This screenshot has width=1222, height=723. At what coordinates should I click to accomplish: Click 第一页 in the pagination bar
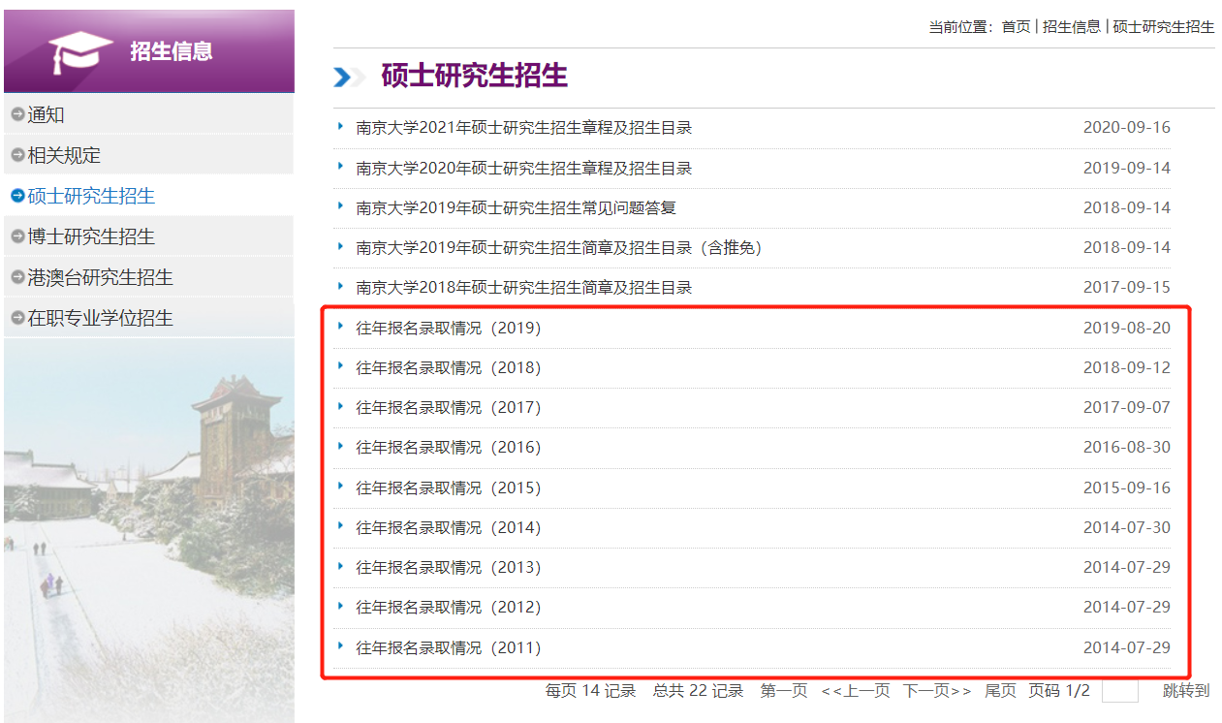pos(785,692)
